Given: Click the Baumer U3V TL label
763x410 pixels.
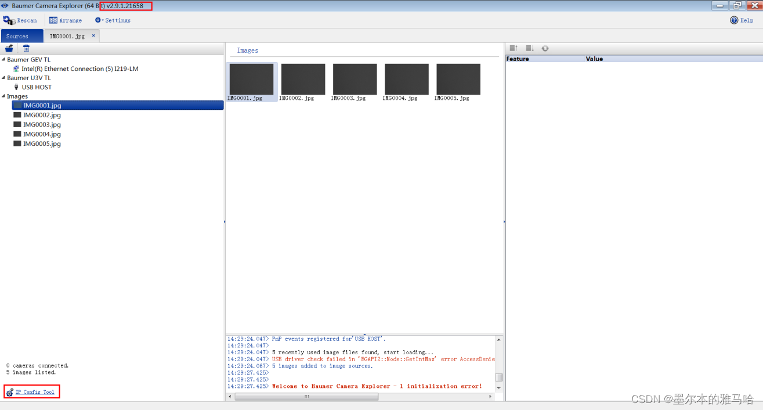Looking at the screenshot, I should click(29, 78).
